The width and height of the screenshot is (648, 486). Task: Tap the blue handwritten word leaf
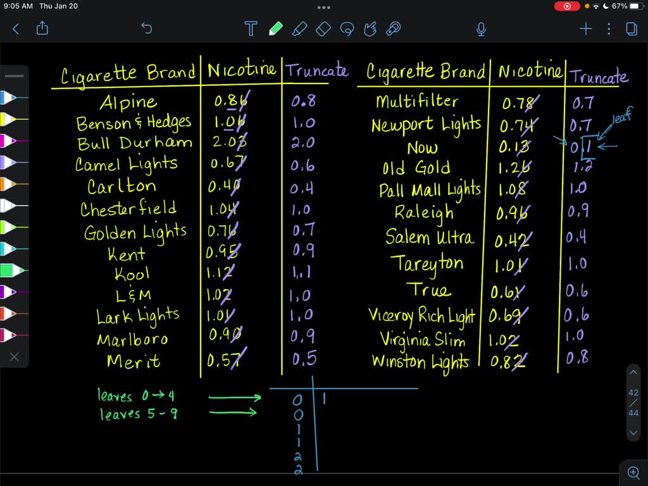(622, 116)
